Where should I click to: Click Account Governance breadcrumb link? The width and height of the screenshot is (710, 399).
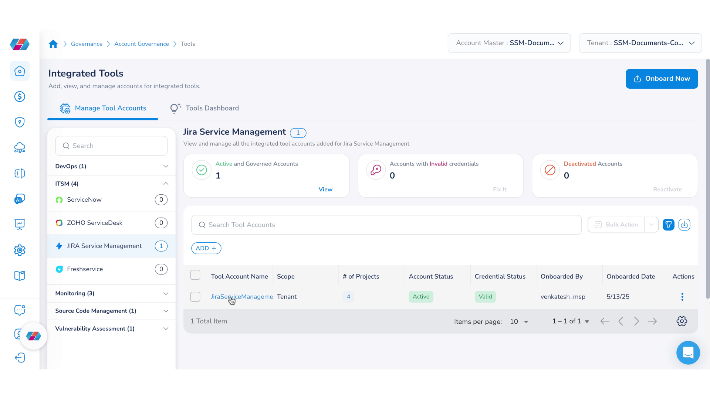point(142,44)
